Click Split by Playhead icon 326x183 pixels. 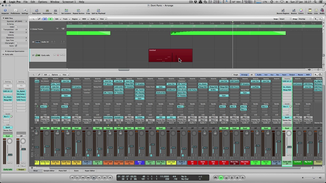point(98,11)
